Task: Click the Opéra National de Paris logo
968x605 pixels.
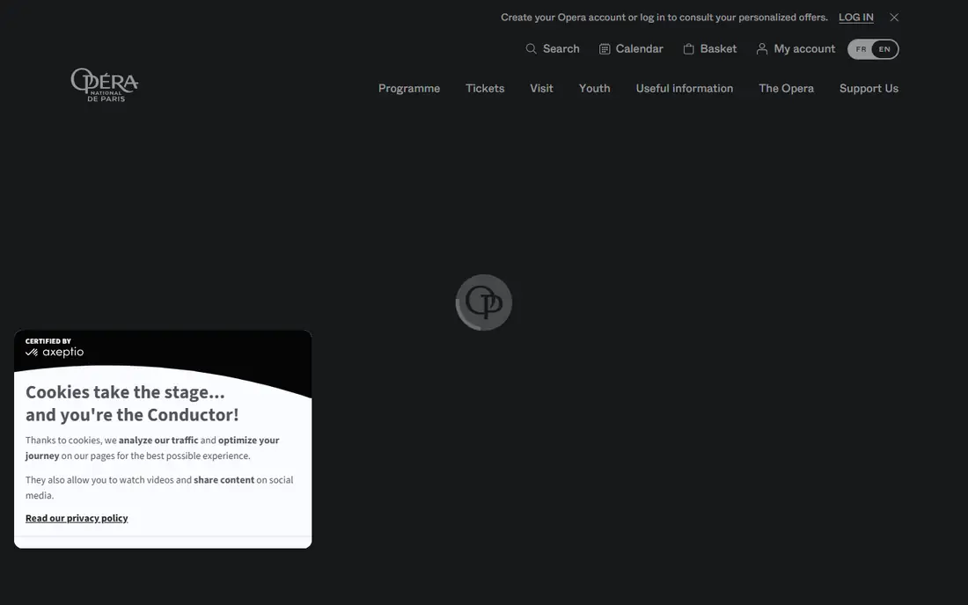Action: [x=105, y=84]
